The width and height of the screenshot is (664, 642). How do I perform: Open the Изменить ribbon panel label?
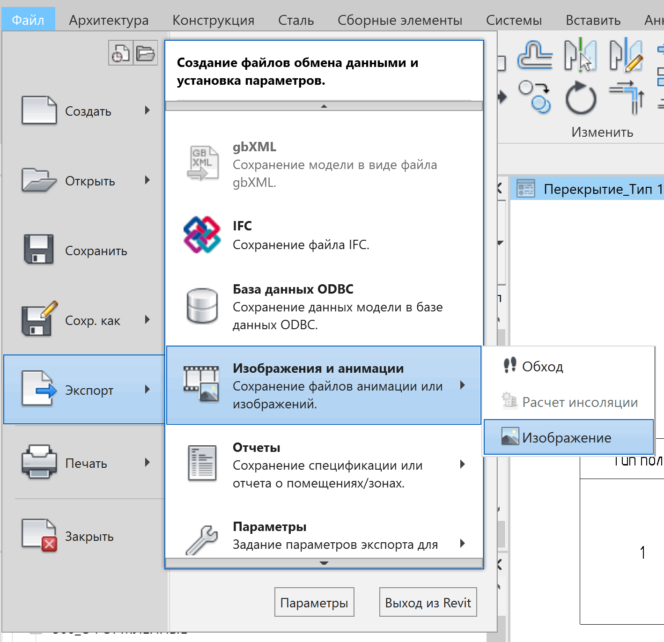point(602,132)
